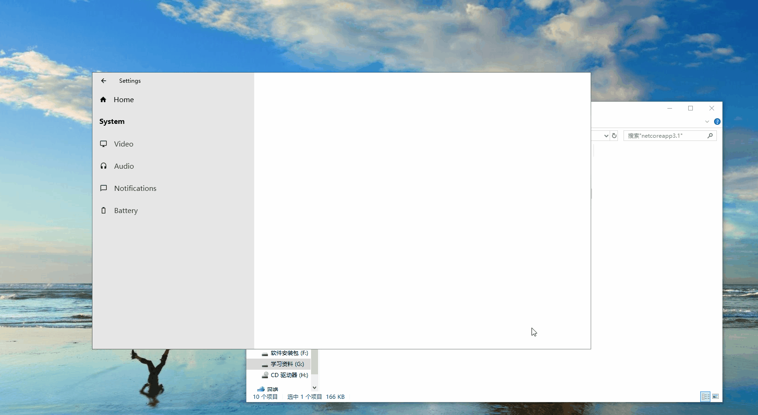Viewport: 758px width, 415px height.
Task: Open CD 驱动器 (H:) in the navigation tree
Action: coord(285,375)
